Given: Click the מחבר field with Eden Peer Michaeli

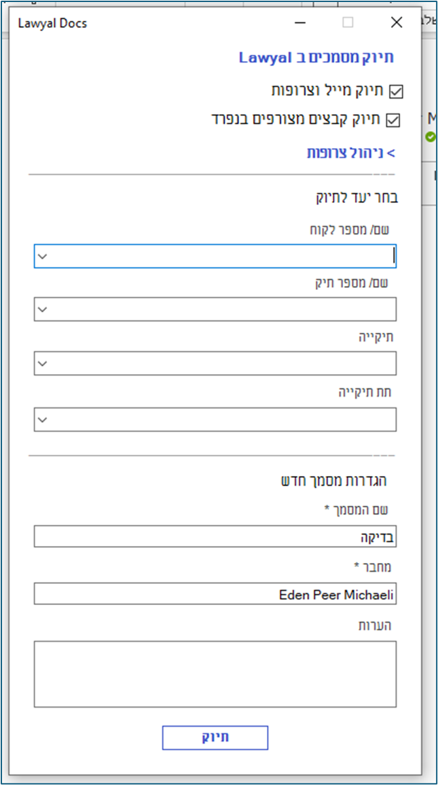Looking at the screenshot, I should point(215,594).
